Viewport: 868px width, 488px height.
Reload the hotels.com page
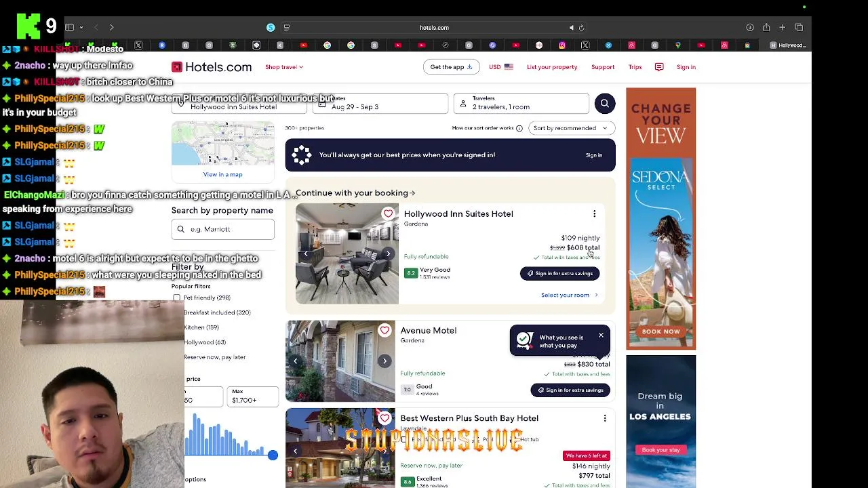click(581, 28)
